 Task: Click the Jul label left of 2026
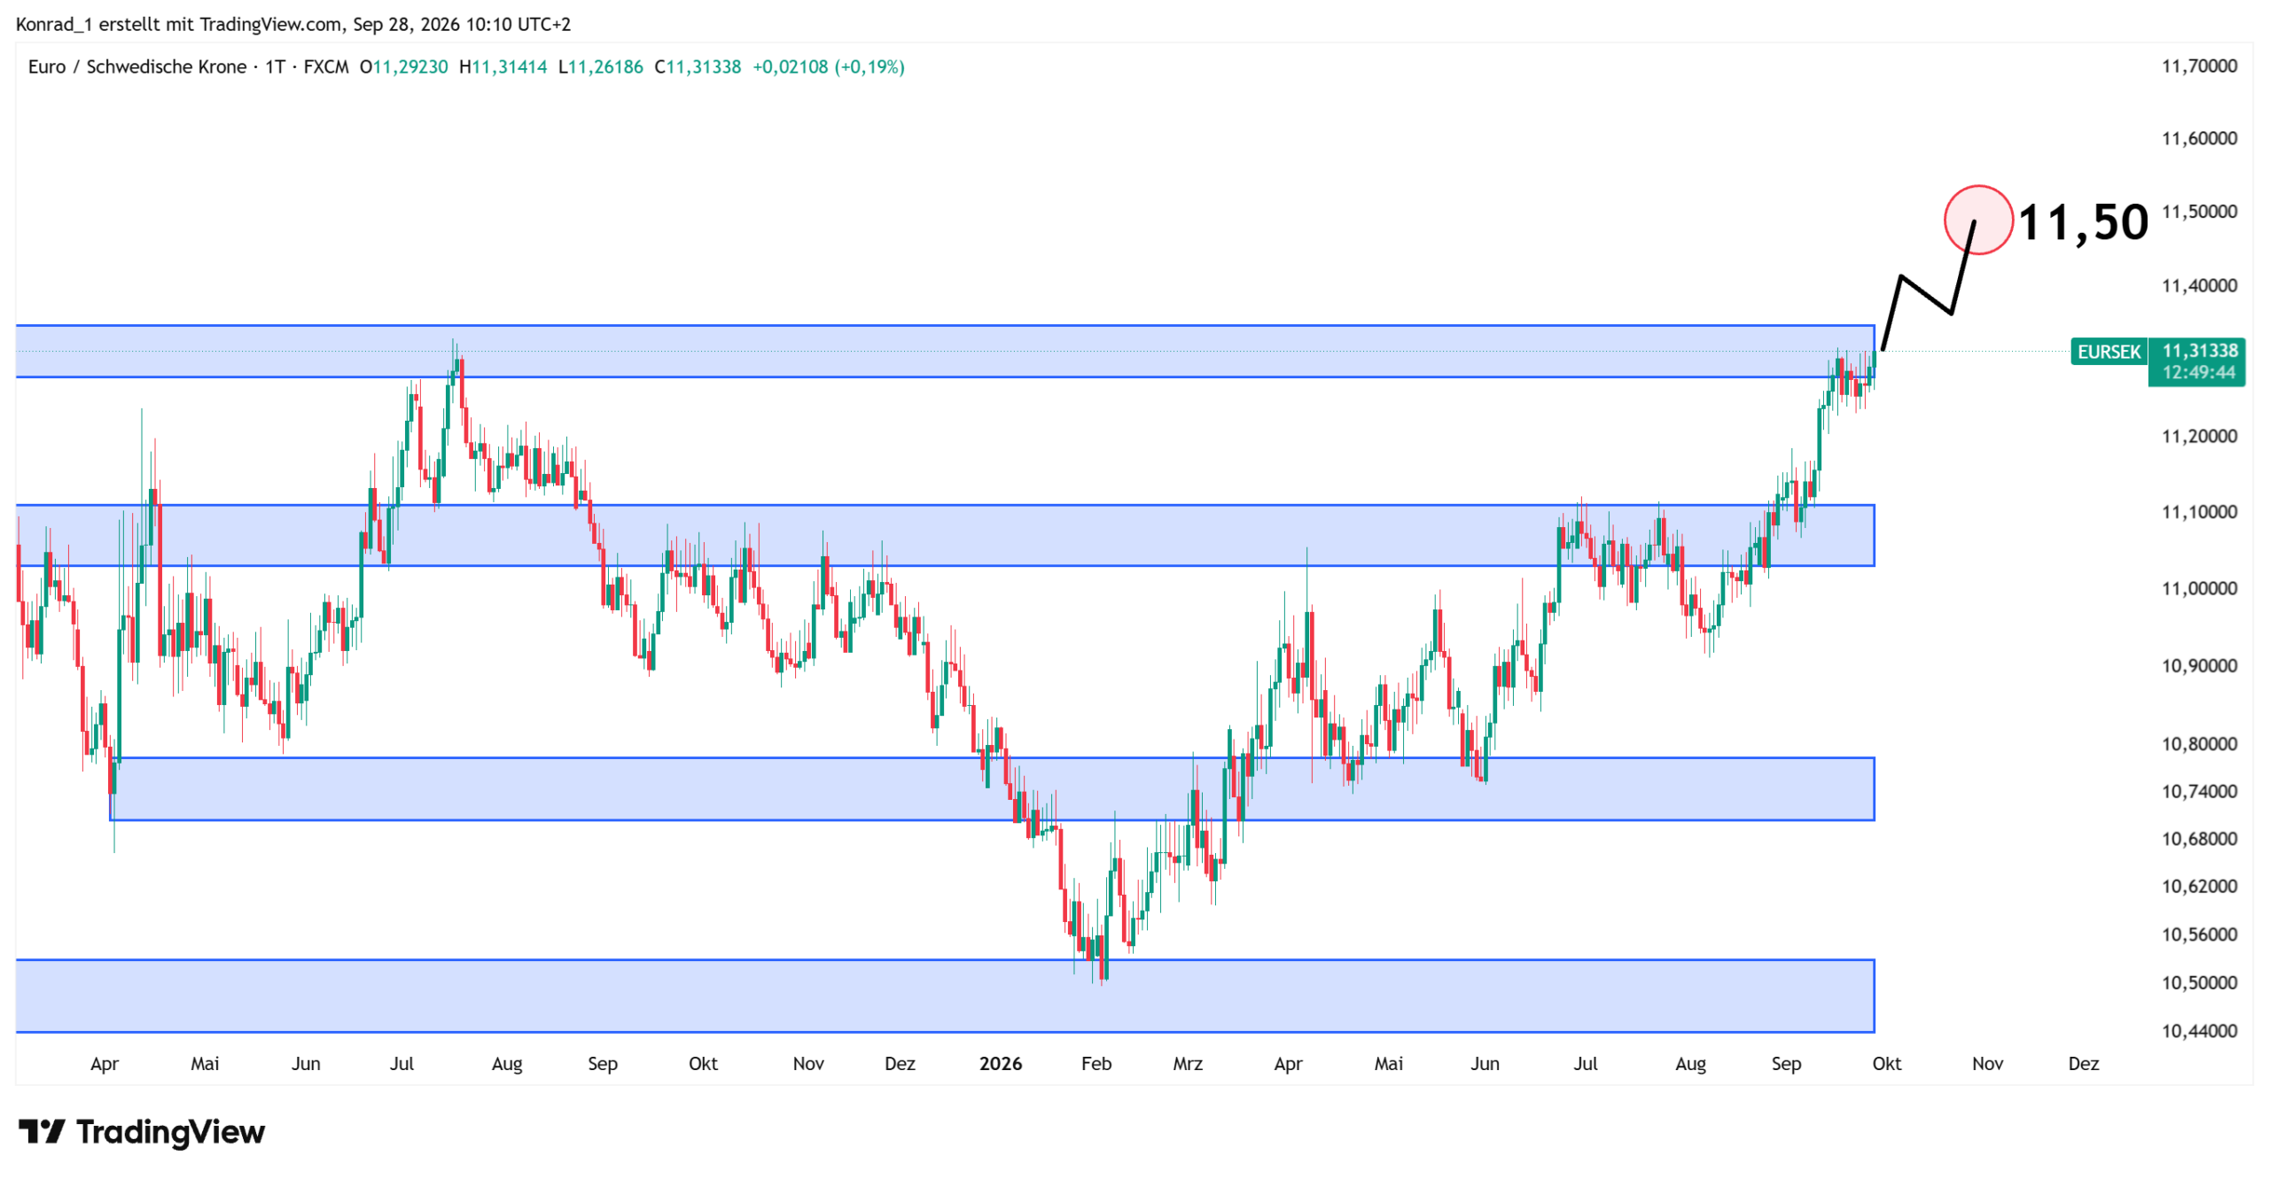coord(402,1063)
